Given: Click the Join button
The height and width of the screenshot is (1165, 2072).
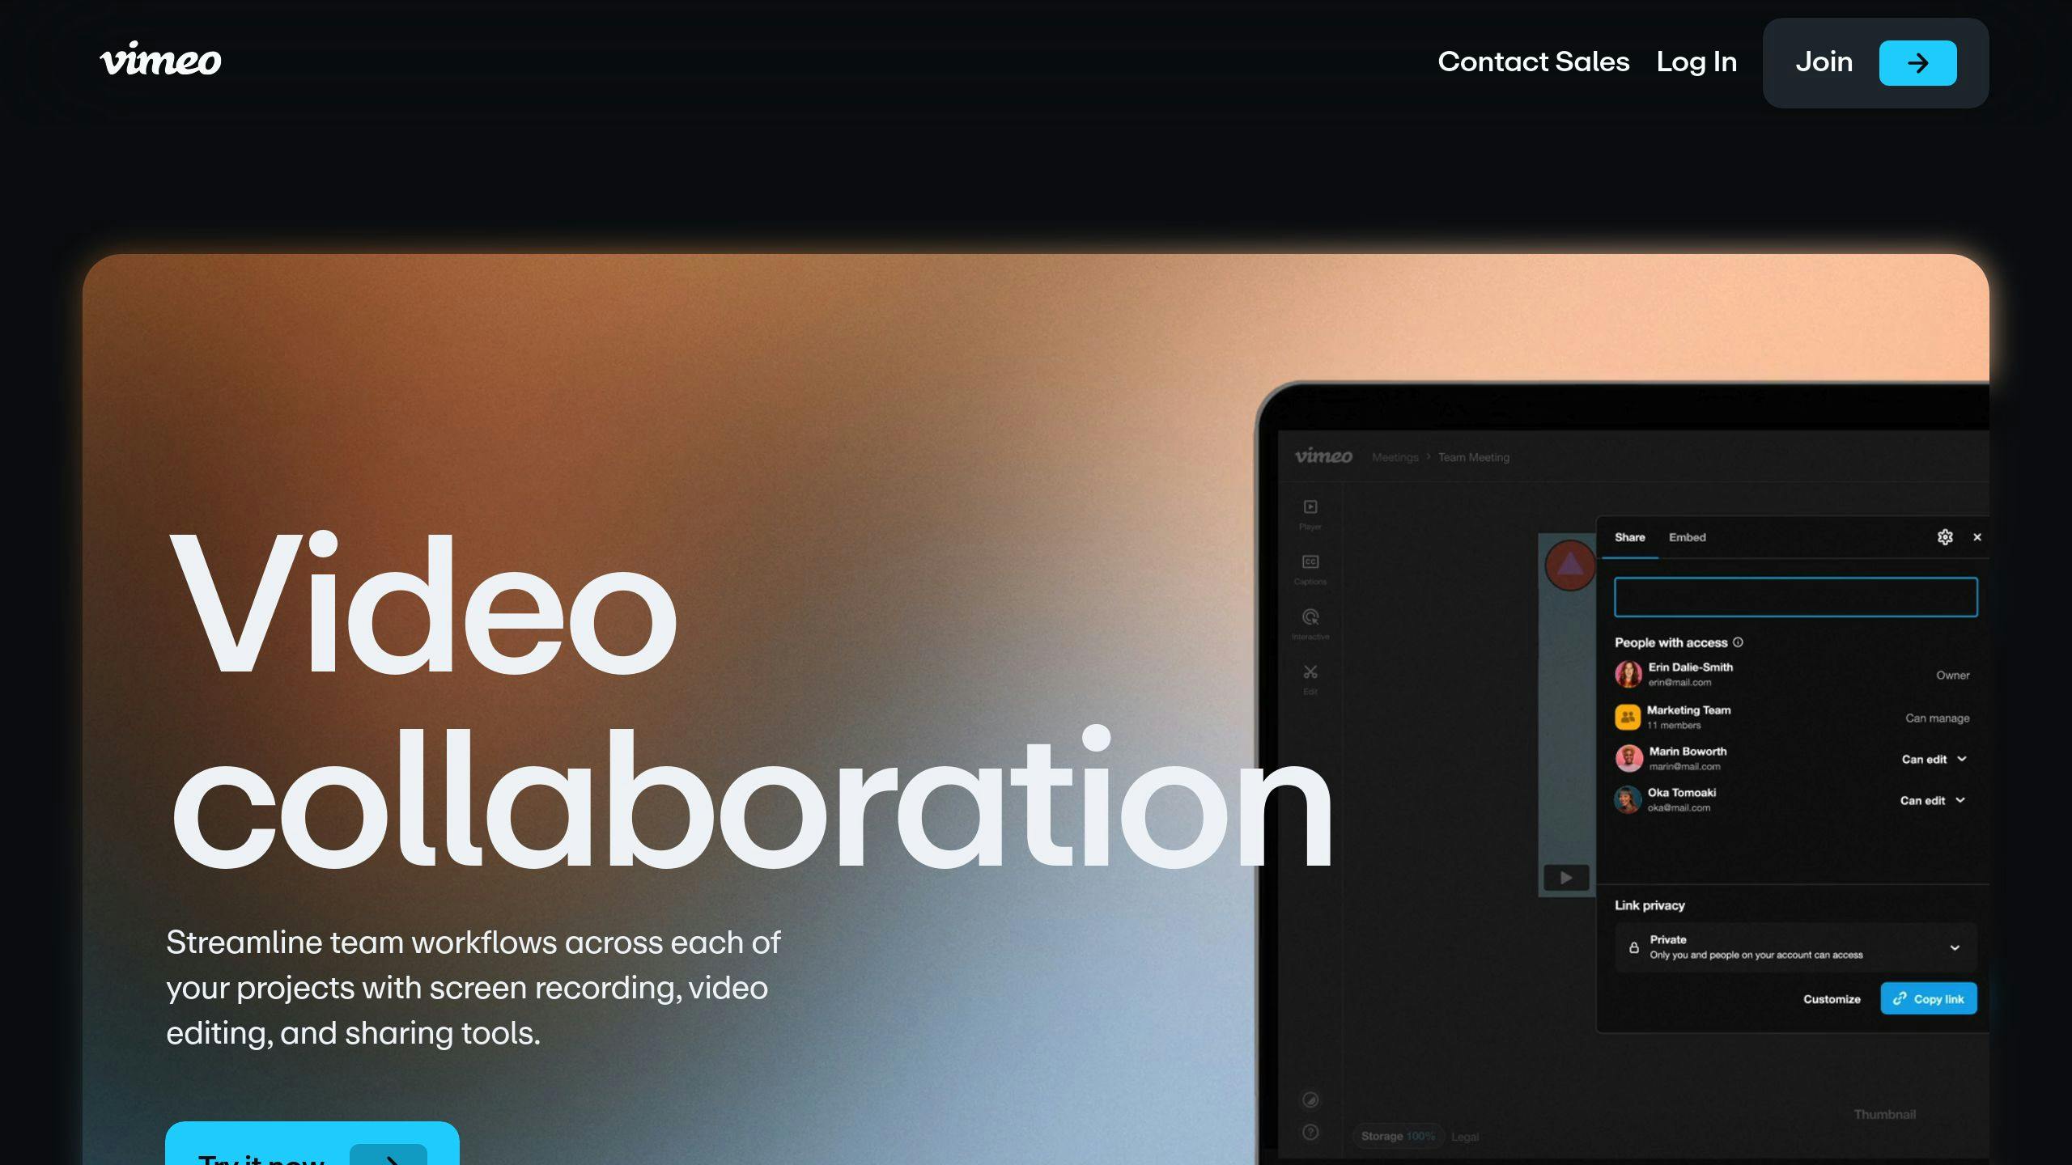Looking at the screenshot, I should pyautogui.click(x=1875, y=63).
